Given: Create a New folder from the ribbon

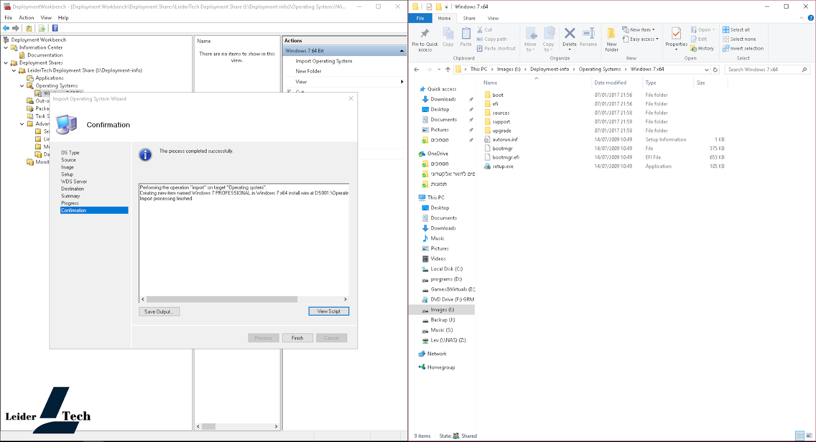Looking at the screenshot, I should pyautogui.click(x=611, y=40).
